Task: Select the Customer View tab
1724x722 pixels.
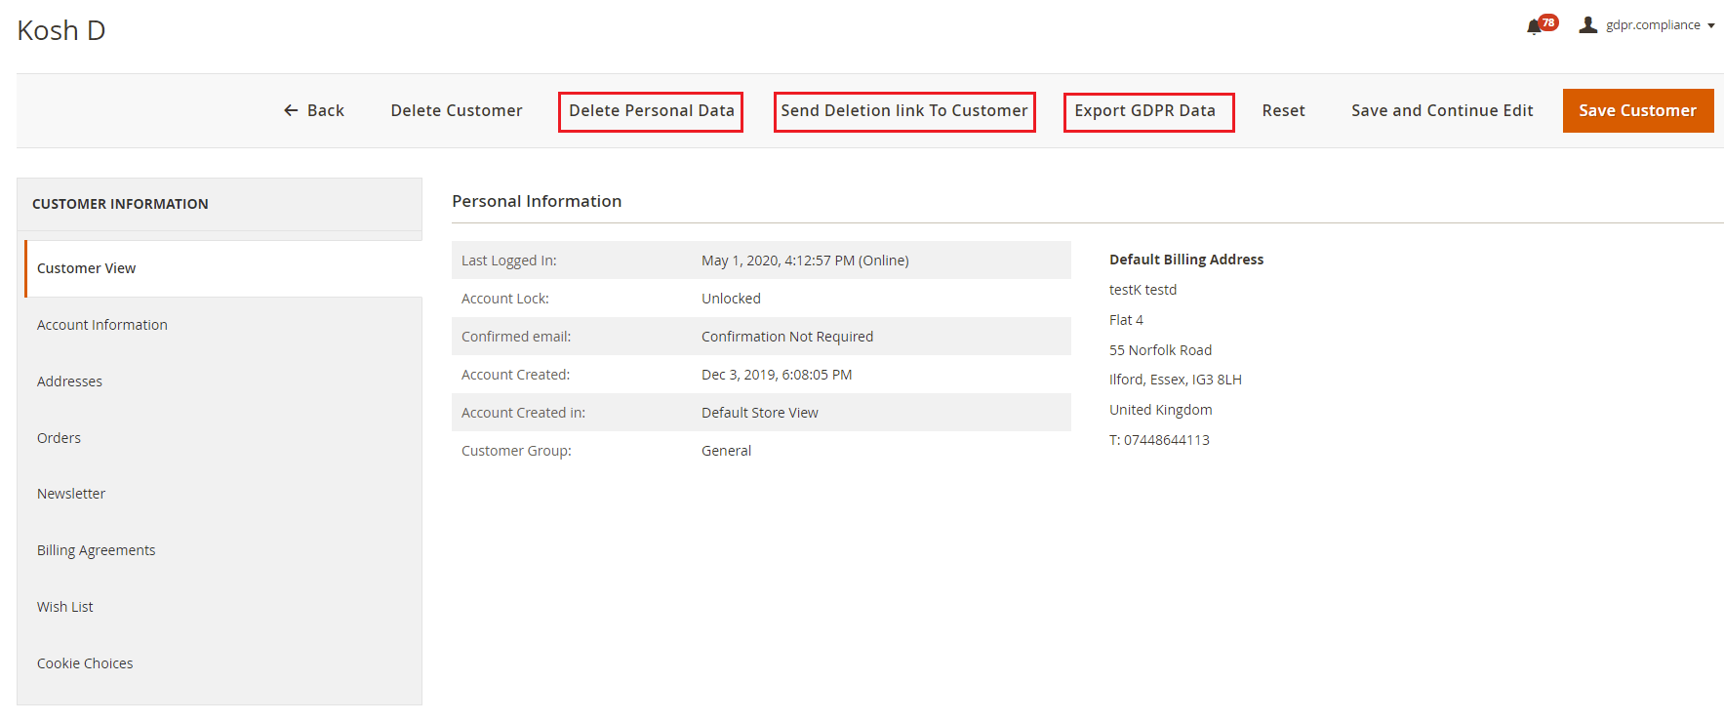Action: point(87,268)
